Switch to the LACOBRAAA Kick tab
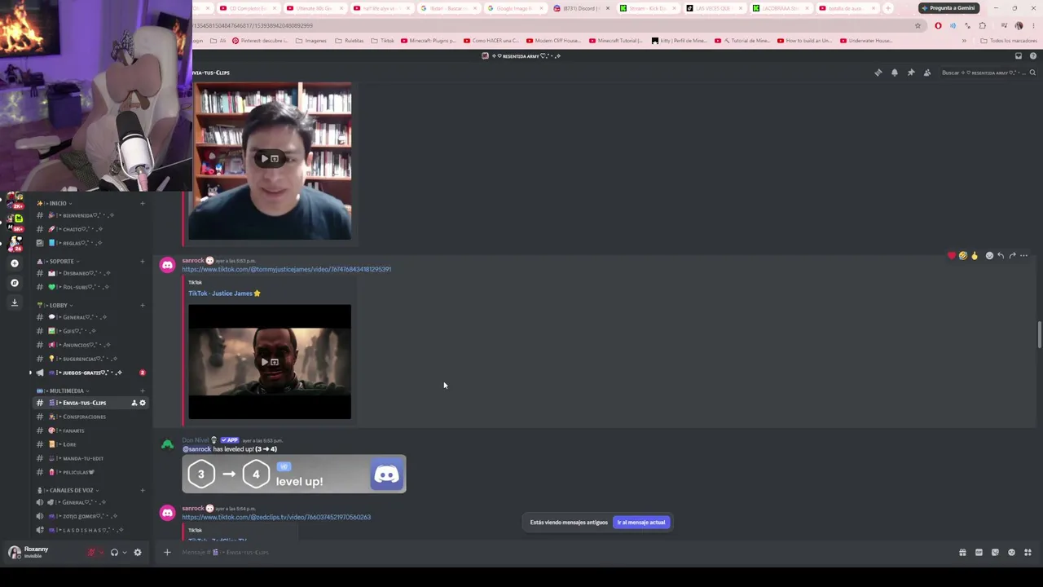 pos(781,8)
